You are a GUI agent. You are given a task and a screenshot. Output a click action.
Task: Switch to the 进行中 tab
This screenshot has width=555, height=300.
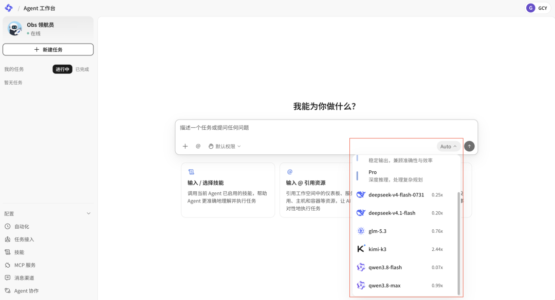[62, 69]
